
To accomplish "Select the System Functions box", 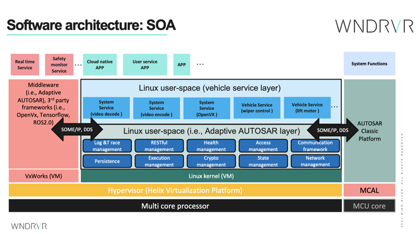I will pyautogui.click(x=369, y=64).
